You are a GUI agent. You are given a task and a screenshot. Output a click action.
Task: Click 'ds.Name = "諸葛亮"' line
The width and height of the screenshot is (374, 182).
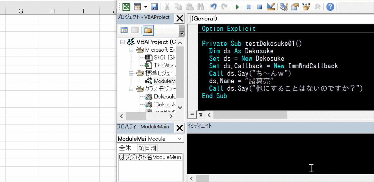pos(241,81)
